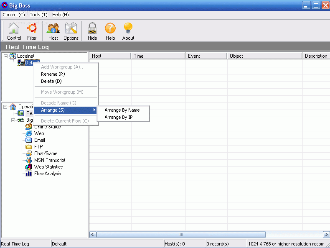
Task: Open the Tools (T) menu
Action: pyautogui.click(x=38, y=15)
